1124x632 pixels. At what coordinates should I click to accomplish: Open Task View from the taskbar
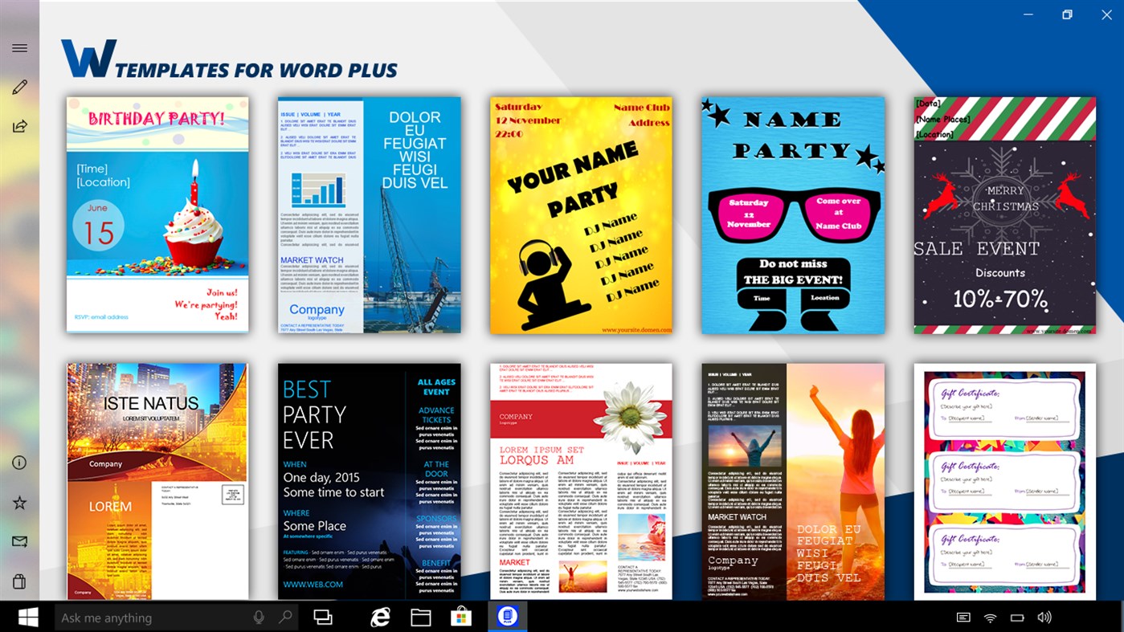322,617
